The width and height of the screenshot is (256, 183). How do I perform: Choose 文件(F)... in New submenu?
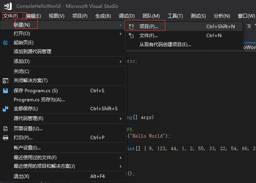pos(184,36)
